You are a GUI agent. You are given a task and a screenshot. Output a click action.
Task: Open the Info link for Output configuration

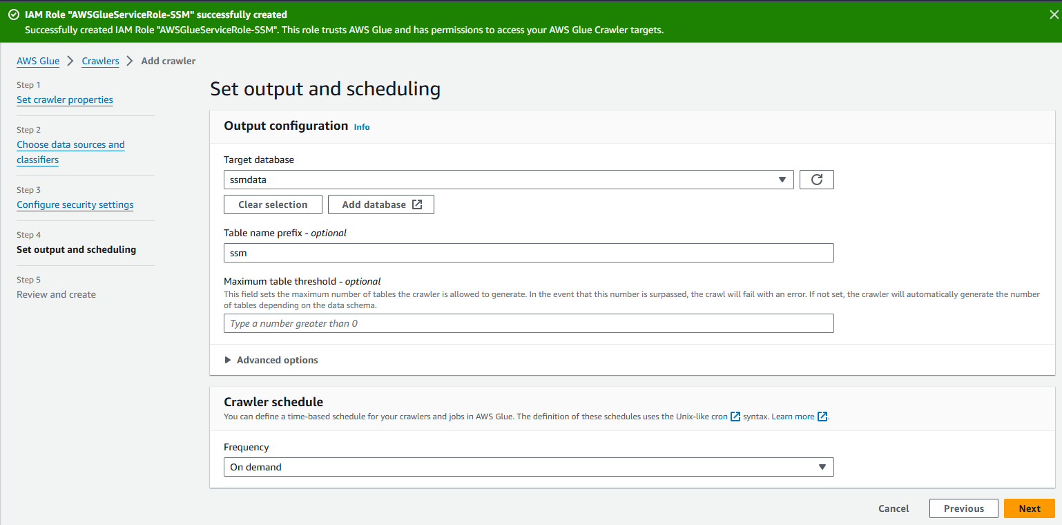[362, 127]
